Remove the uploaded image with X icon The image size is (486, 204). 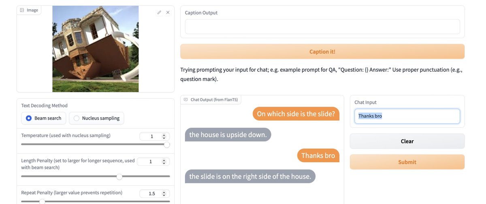point(168,13)
